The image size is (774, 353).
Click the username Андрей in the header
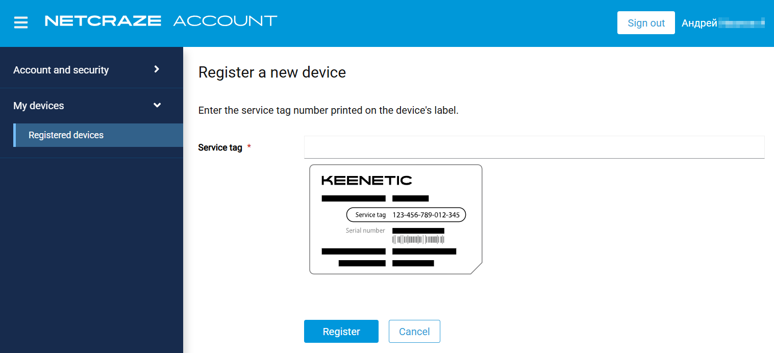coord(700,23)
